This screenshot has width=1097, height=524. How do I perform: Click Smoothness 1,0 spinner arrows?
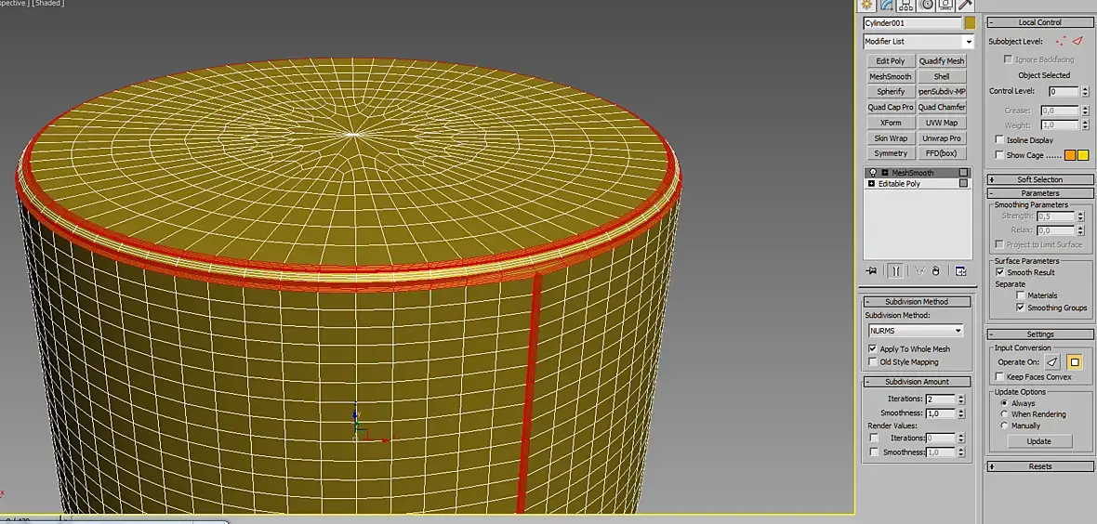click(961, 413)
